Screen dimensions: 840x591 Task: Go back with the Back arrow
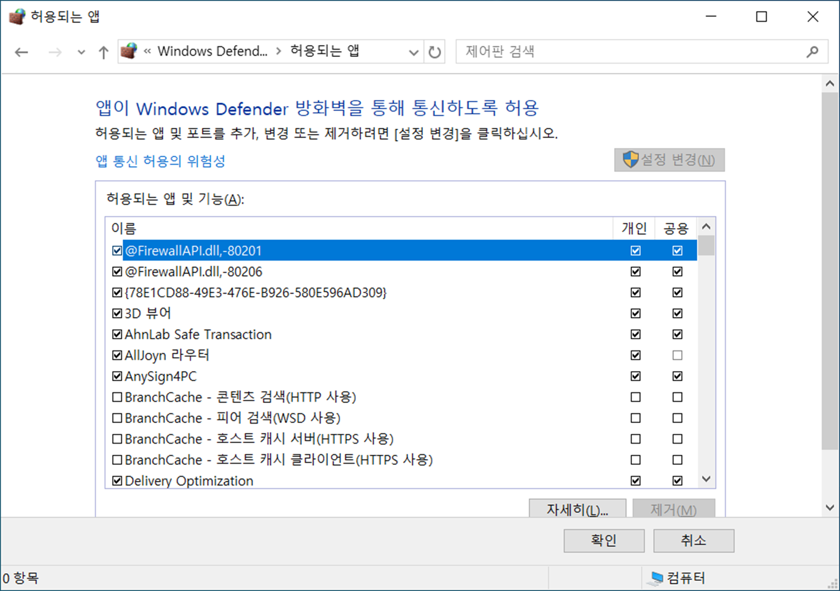pos(21,52)
